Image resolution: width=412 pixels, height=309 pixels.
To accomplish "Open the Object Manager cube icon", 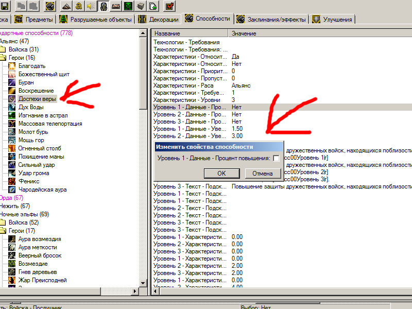I will 141,6.
